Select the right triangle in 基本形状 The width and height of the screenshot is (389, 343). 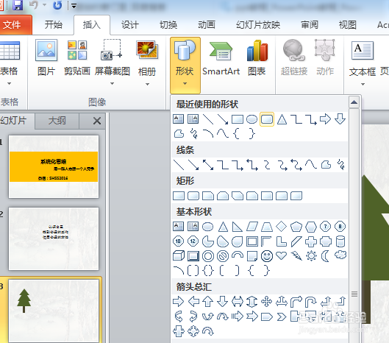tap(238, 227)
